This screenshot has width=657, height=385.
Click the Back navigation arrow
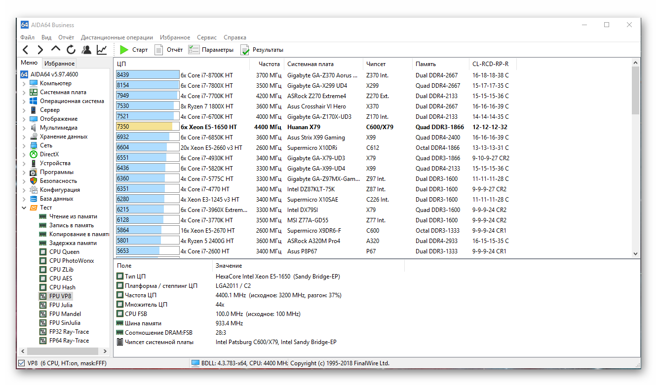[26, 50]
